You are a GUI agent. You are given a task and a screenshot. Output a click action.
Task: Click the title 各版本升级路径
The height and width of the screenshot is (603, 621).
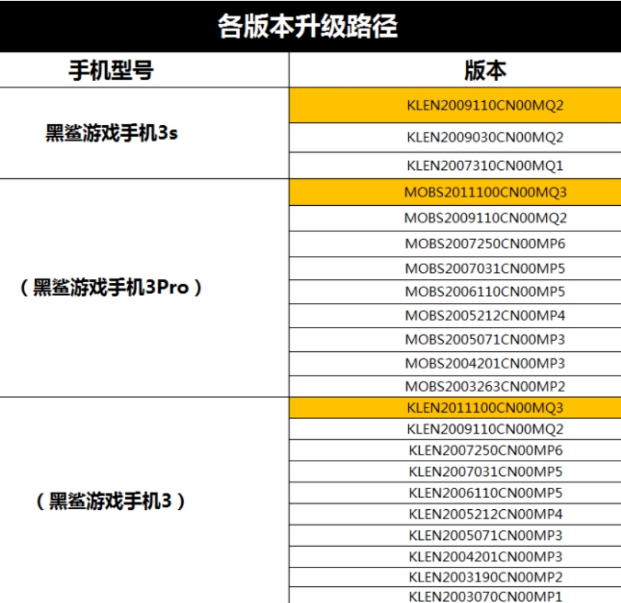pyautogui.click(x=307, y=26)
